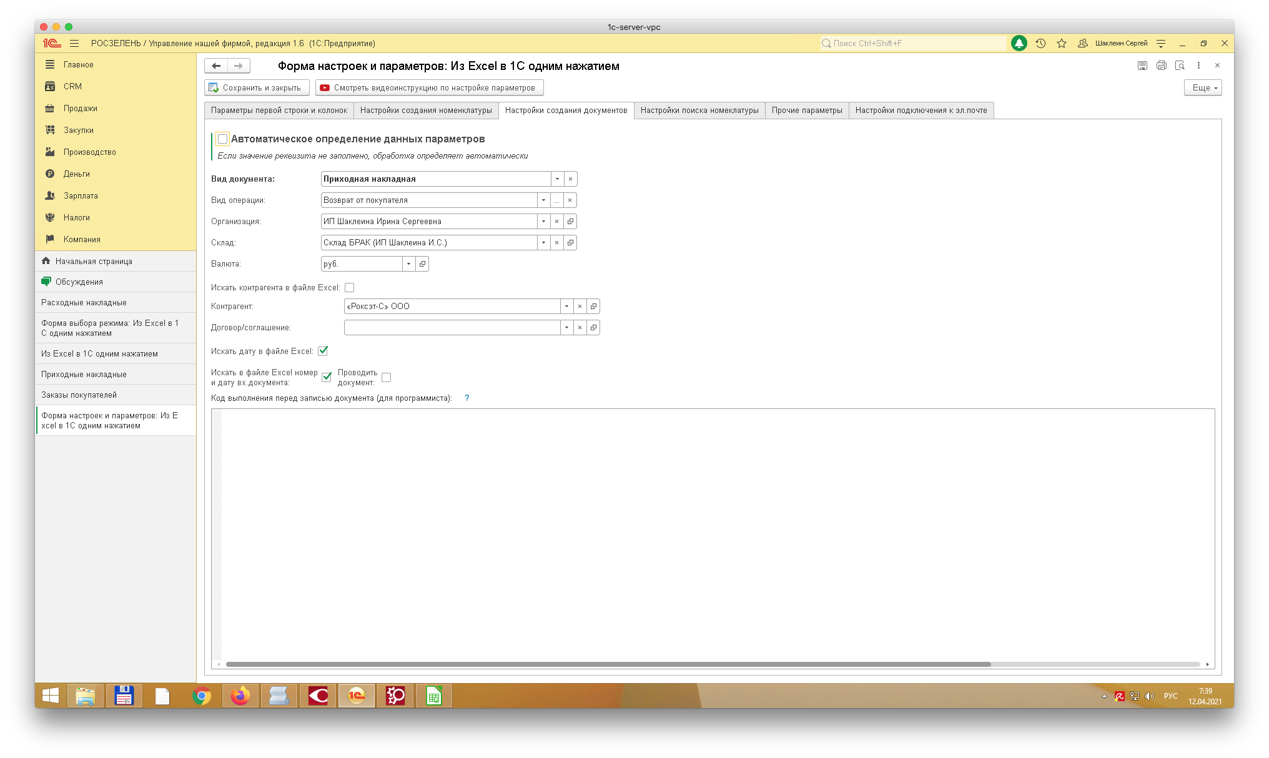Switch to Настройки подключения к эл.почте tab

[x=921, y=111]
